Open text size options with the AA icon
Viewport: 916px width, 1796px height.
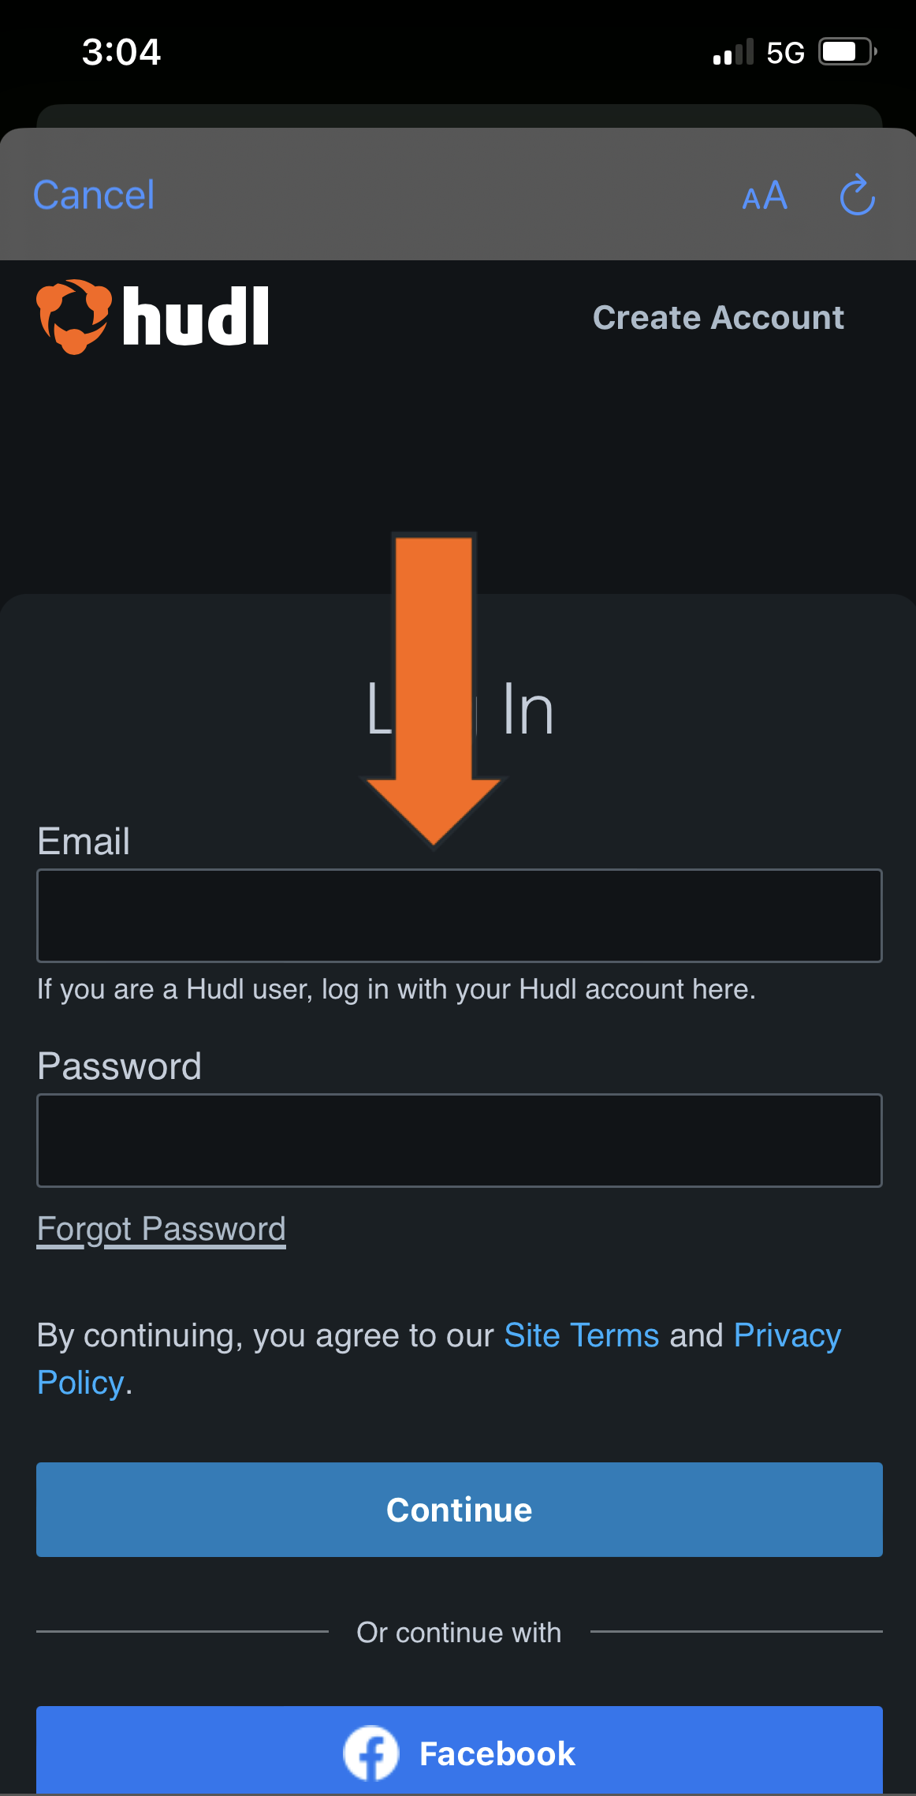764,196
